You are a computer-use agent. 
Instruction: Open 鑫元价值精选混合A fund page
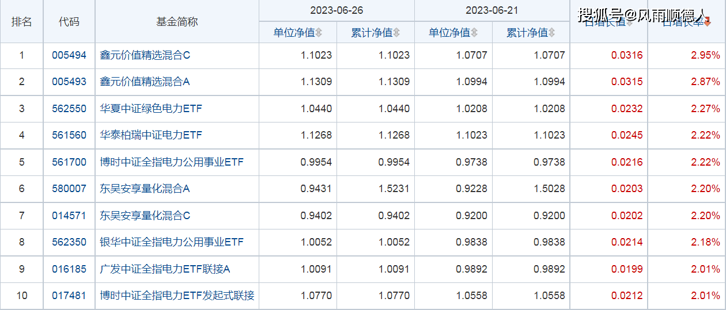click(145, 82)
